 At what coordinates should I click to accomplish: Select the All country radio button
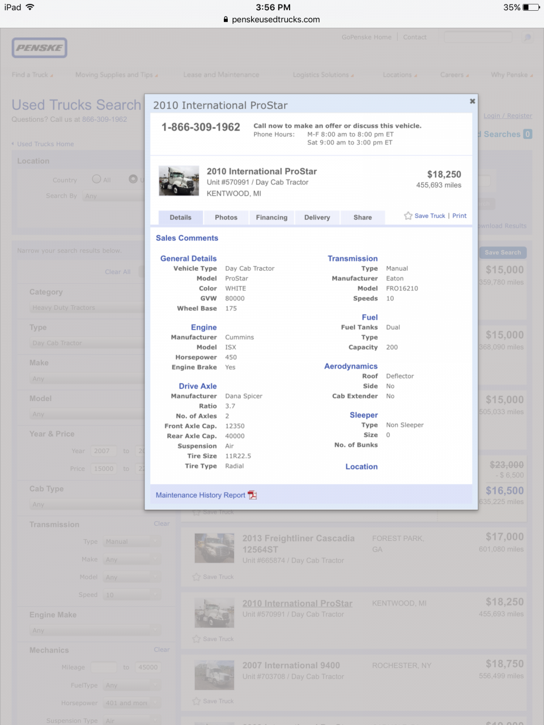[x=96, y=179]
